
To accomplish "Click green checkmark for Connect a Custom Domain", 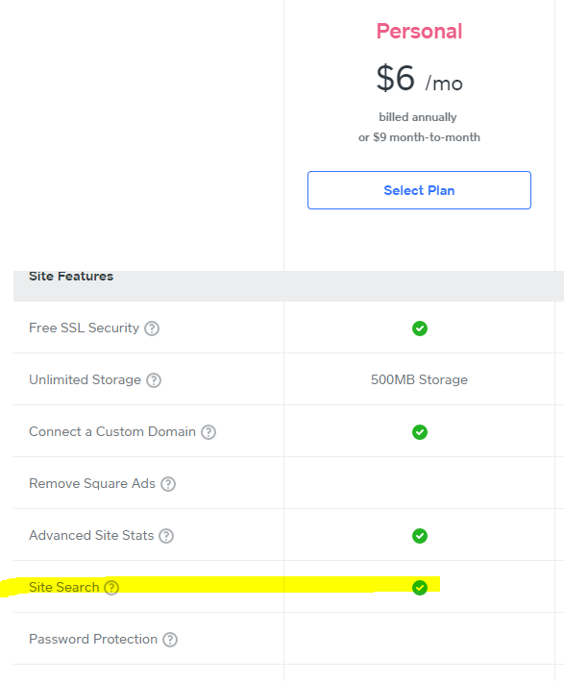I will click(419, 432).
